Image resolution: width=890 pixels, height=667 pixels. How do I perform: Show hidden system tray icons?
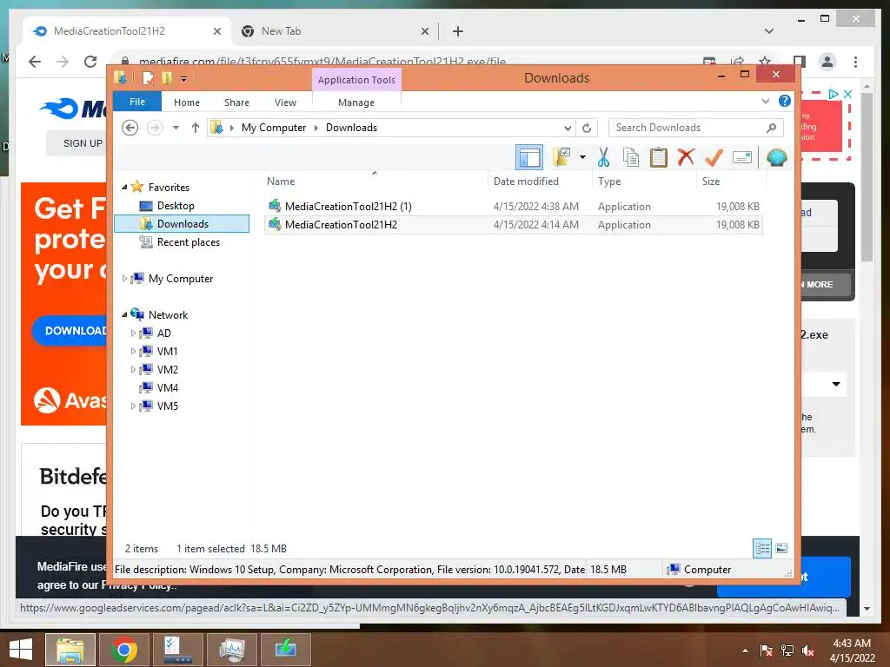click(745, 650)
